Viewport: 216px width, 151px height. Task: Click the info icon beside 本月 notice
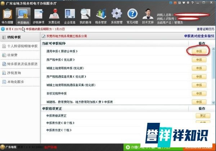(x=3, y=29)
